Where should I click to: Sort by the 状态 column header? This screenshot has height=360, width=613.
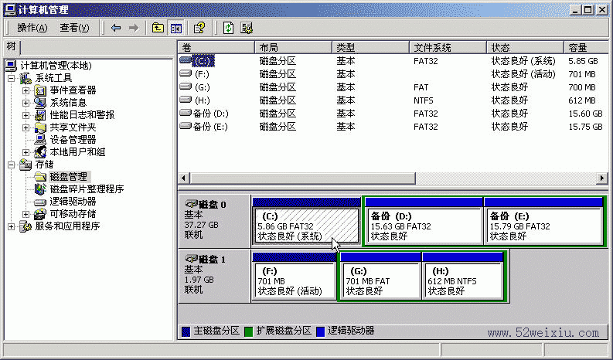(x=526, y=47)
